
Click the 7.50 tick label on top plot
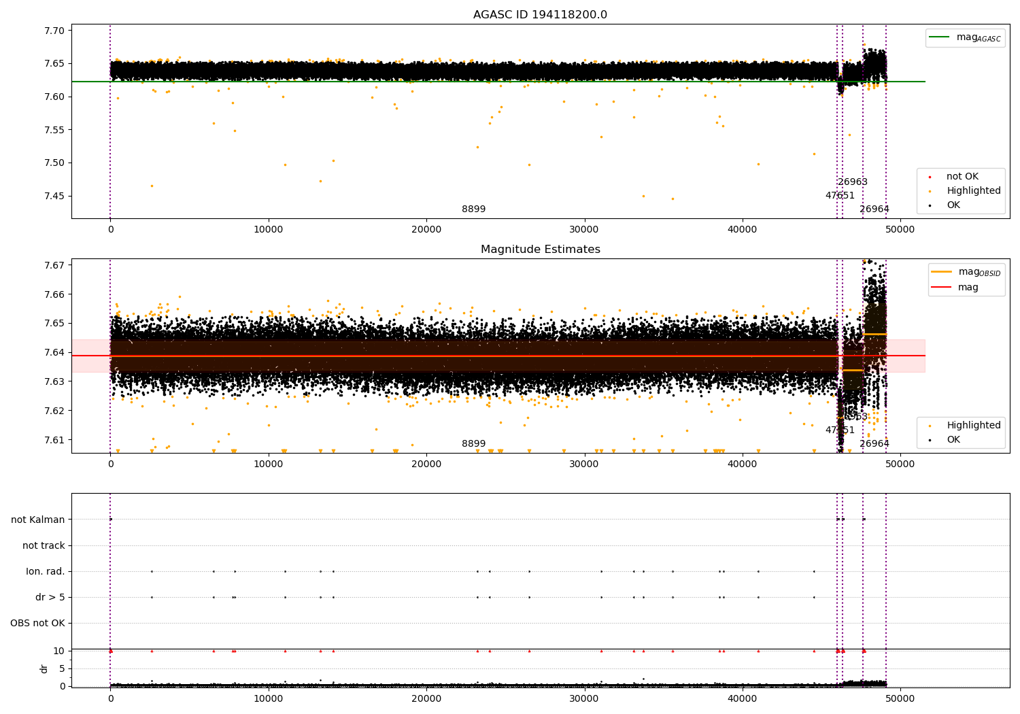pyautogui.click(x=54, y=163)
